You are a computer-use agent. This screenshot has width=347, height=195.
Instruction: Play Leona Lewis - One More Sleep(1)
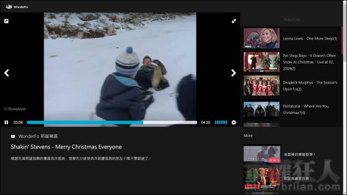(x=310, y=39)
